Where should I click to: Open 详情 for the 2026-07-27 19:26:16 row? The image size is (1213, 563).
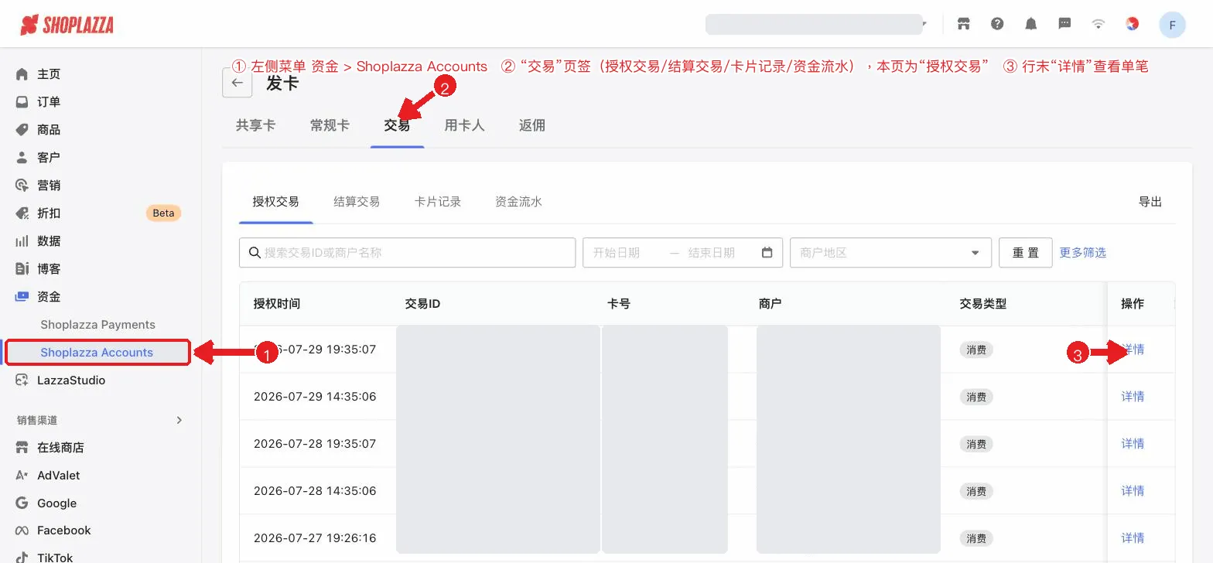pos(1133,538)
